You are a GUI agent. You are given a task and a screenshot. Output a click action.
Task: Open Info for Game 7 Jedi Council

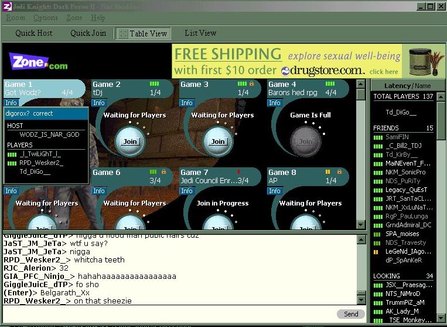pyautogui.click(x=187, y=191)
